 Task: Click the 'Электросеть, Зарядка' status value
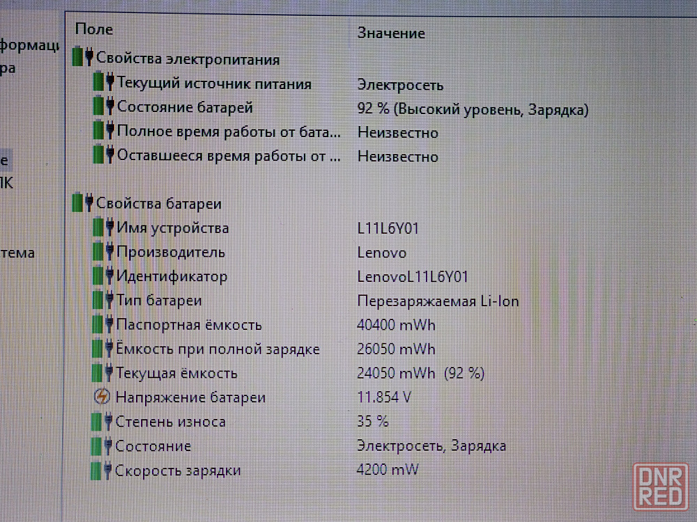(431, 446)
